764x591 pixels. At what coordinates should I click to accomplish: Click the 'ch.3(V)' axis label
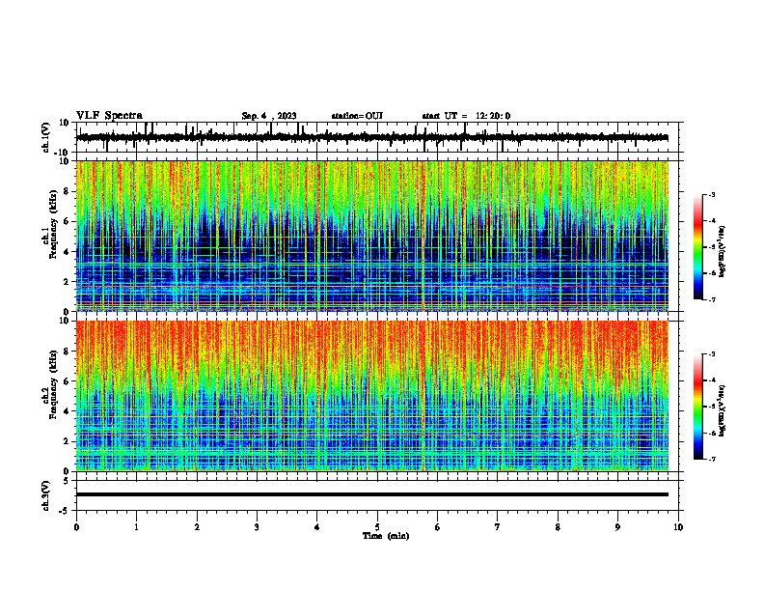45,496
